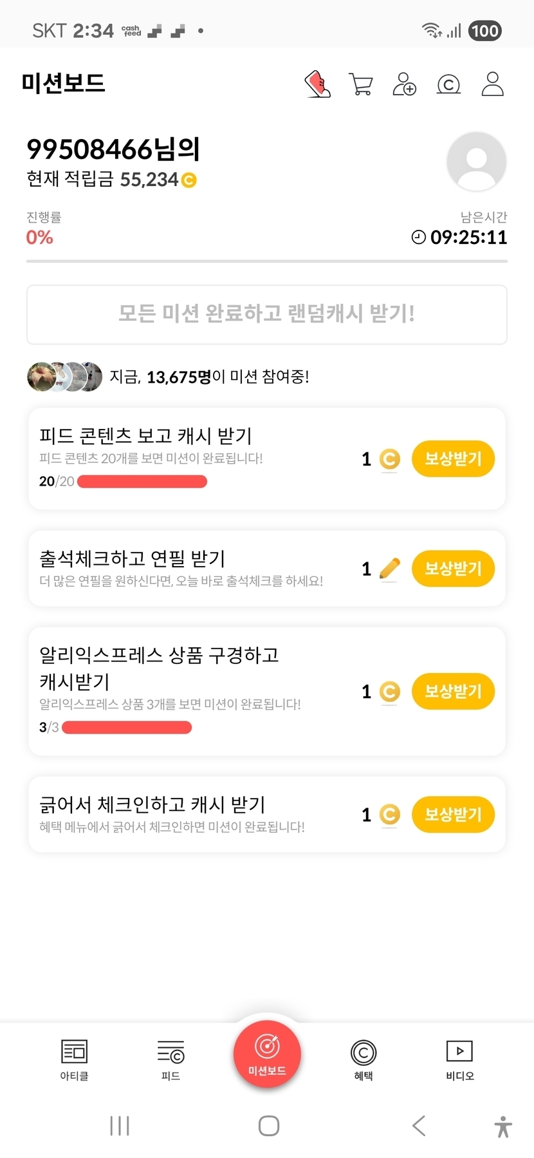The height and width of the screenshot is (1158, 534).
Task: Tap the gray profile avatar picture
Action: click(x=476, y=162)
